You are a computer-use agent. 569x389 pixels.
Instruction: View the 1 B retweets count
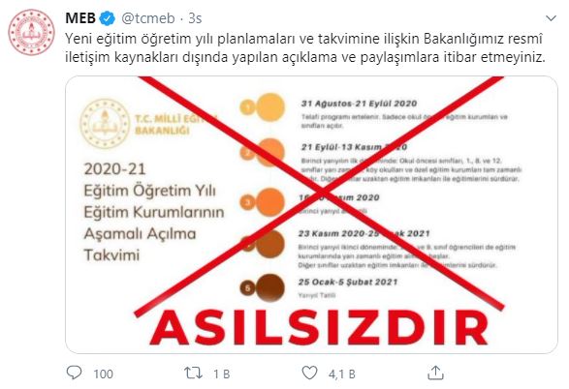click(221, 374)
